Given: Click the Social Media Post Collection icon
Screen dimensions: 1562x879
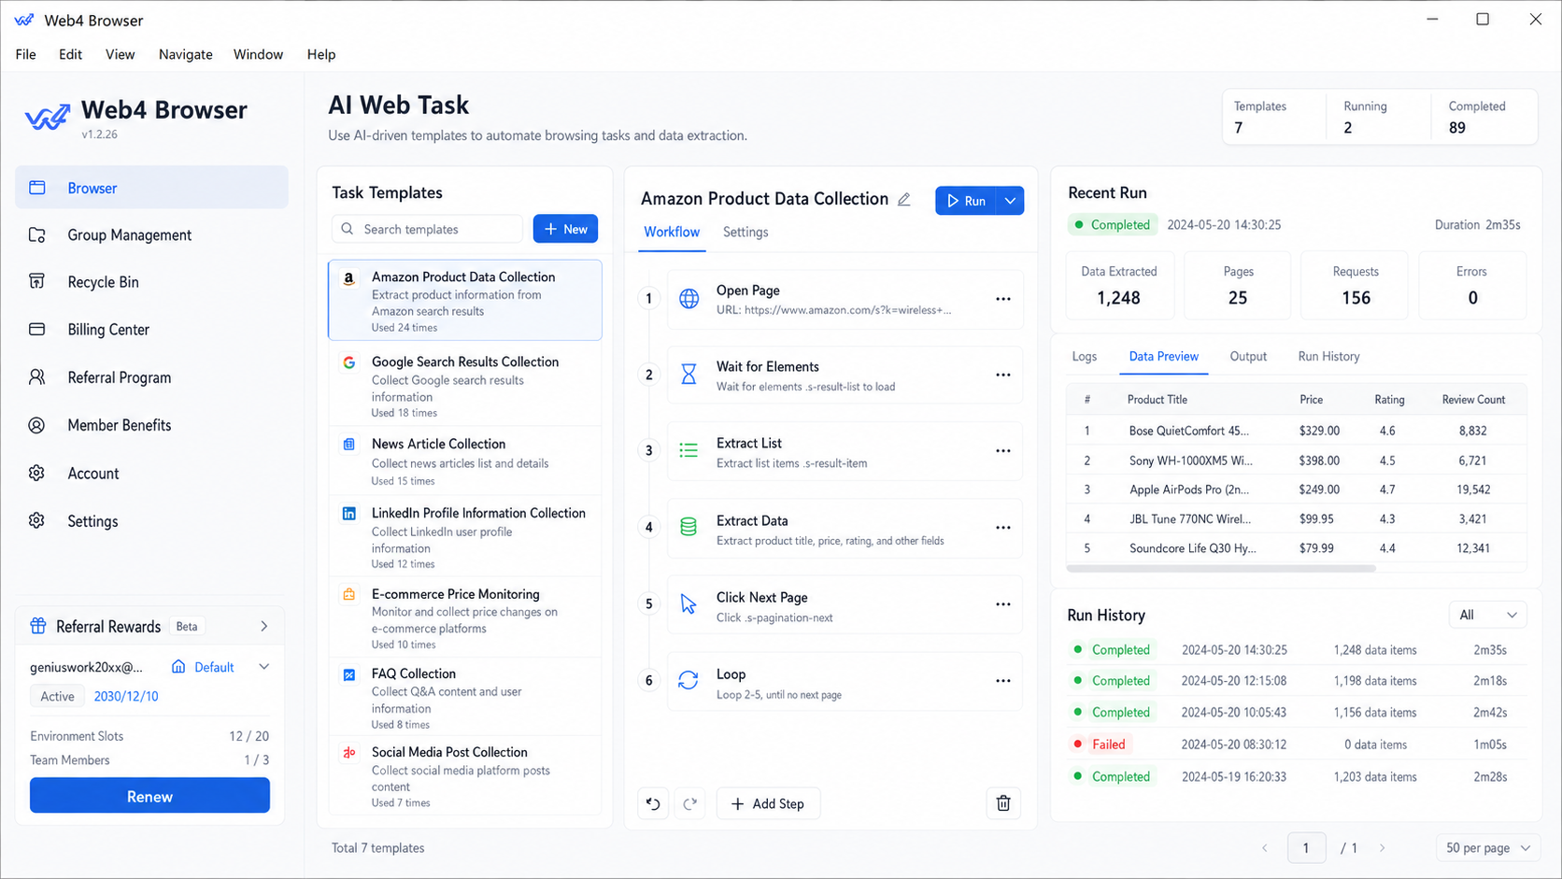Looking at the screenshot, I should tap(348, 753).
